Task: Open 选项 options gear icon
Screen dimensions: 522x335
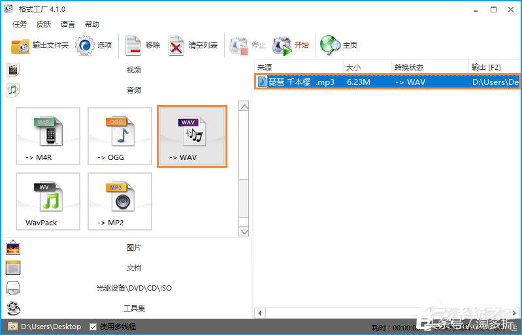Action: coord(84,45)
